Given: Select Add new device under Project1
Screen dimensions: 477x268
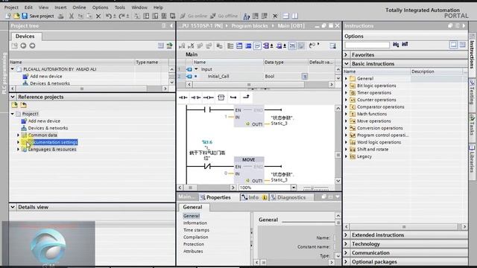Looking at the screenshot, I should [x=44, y=121].
